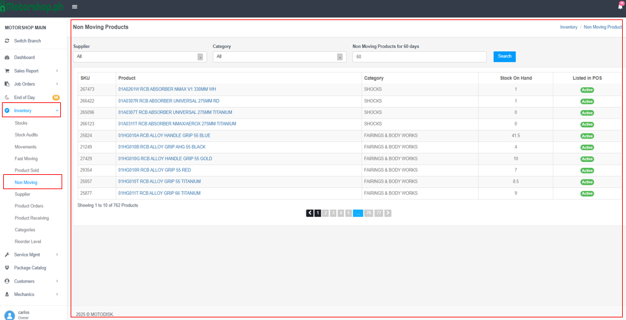Image resolution: width=626 pixels, height=320 pixels.
Task: Open the notifications bell icon
Action: pyautogui.click(x=620, y=6)
